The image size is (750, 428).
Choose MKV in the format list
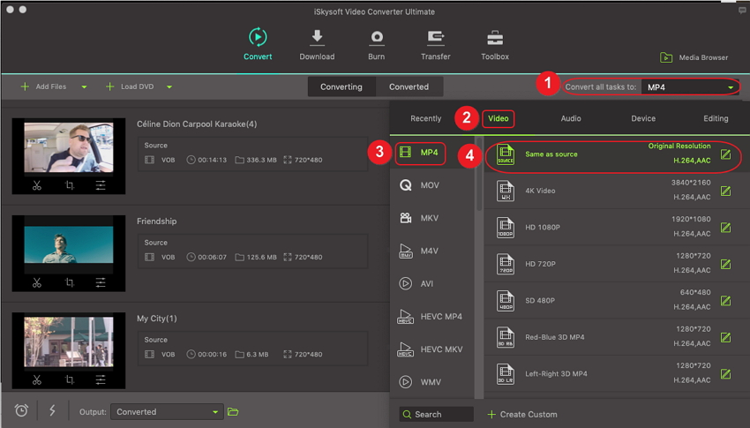429,218
